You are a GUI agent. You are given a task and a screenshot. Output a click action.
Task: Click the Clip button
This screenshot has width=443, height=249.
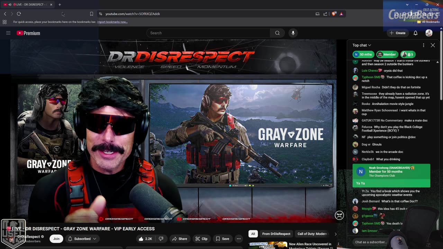point(201,239)
